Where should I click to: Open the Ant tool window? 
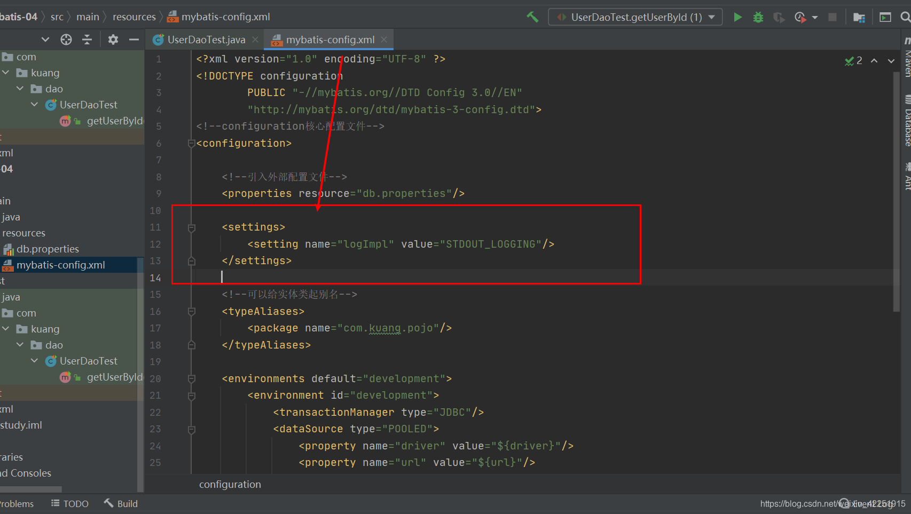coord(906,176)
